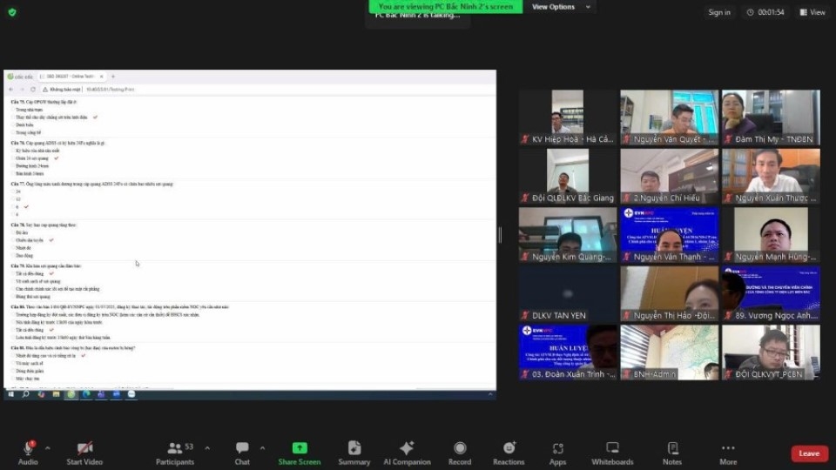The width and height of the screenshot is (836, 470).
Task: Expand the audio options caret
Action: click(48, 447)
